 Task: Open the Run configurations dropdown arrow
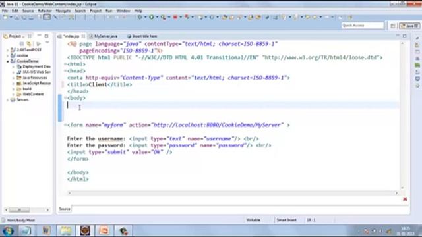pos(157,18)
